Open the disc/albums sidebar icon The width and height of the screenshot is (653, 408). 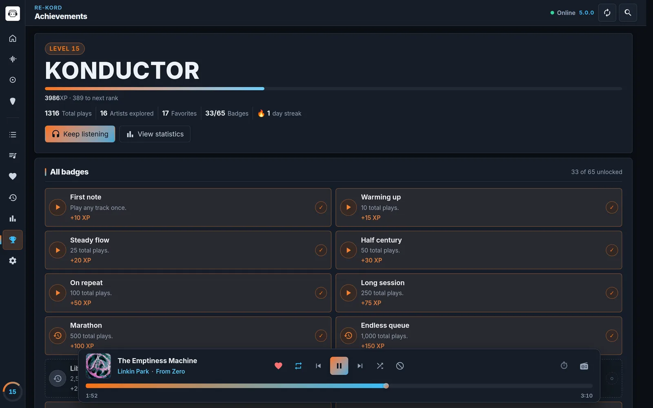[x=13, y=80]
